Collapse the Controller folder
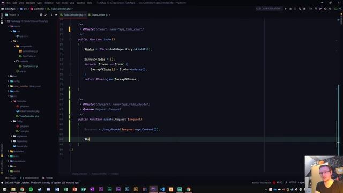343x193 pixels. point(12,101)
